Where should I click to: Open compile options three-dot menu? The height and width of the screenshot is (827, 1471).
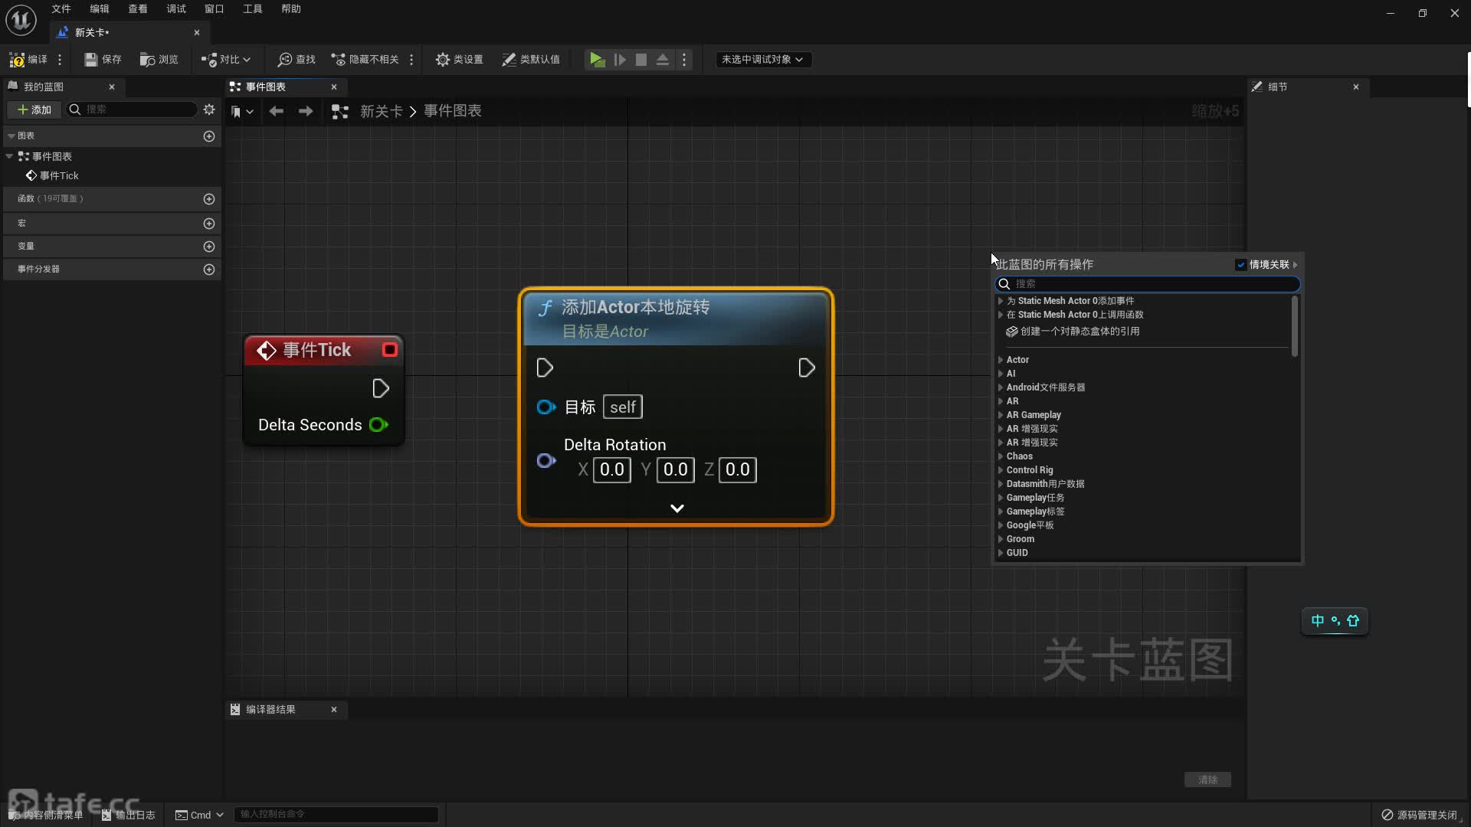60,59
